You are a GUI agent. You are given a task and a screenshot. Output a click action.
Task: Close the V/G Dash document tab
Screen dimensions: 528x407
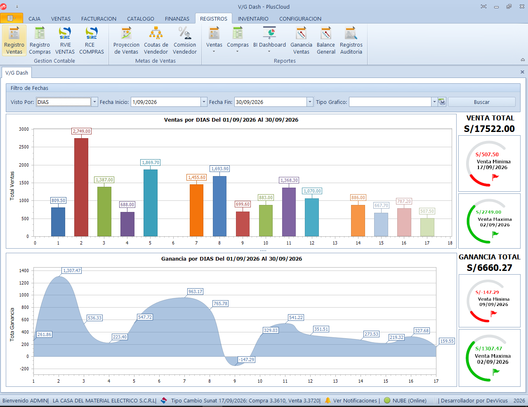pyautogui.click(x=522, y=72)
